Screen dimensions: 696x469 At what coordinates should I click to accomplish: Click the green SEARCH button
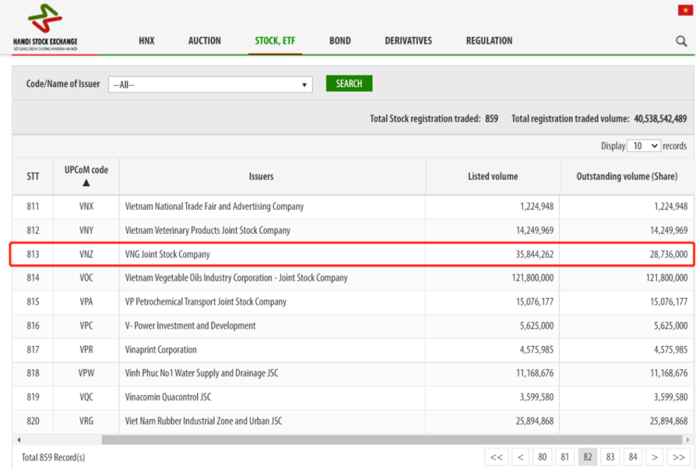(349, 84)
